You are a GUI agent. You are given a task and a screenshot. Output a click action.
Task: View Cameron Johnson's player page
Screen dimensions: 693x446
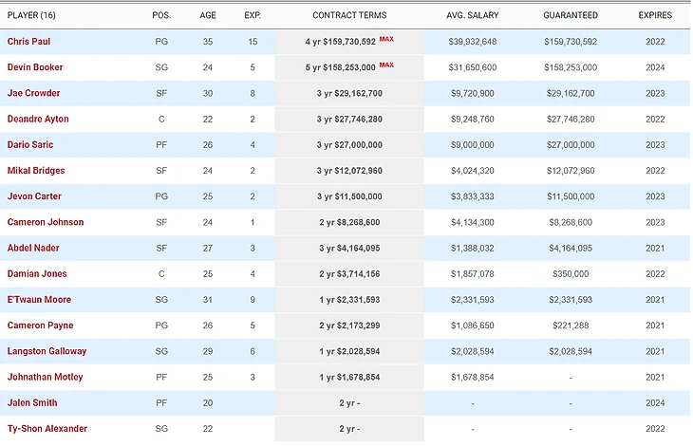pyautogui.click(x=40, y=222)
